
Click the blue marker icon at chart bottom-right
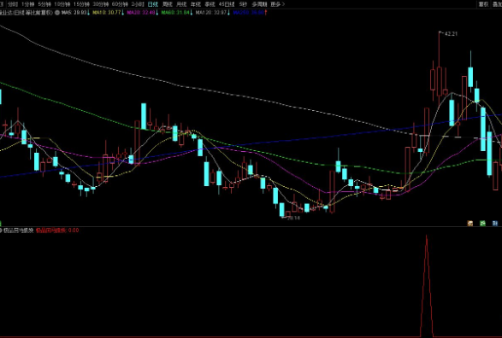(x=495, y=224)
